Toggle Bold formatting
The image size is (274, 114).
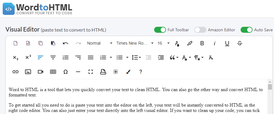point(202,43)
